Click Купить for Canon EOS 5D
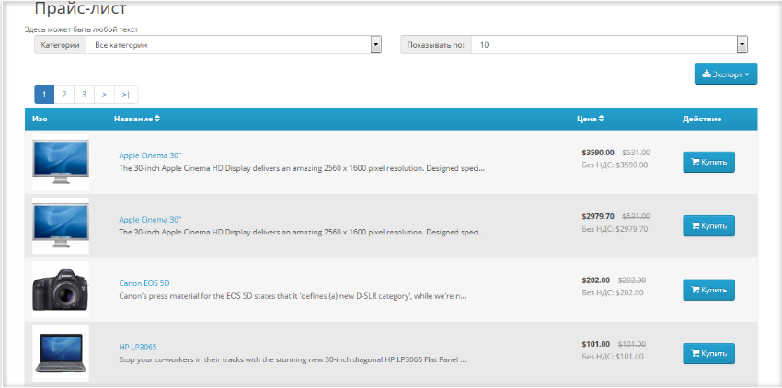The height and width of the screenshot is (388, 782). pos(708,290)
